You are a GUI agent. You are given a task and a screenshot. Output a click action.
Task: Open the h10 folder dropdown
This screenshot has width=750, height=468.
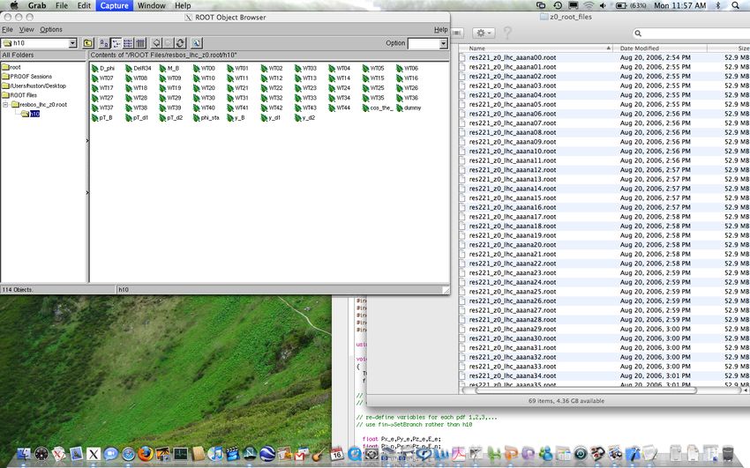tap(72, 43)
